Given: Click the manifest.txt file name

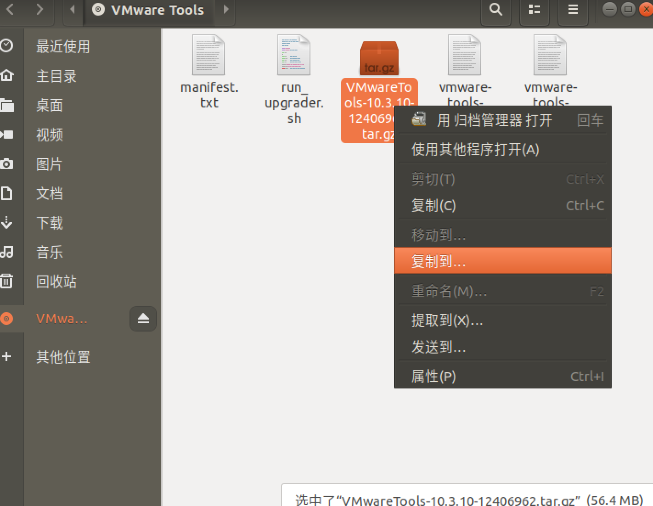Looking at the screenshot, I should coord(209,95).
